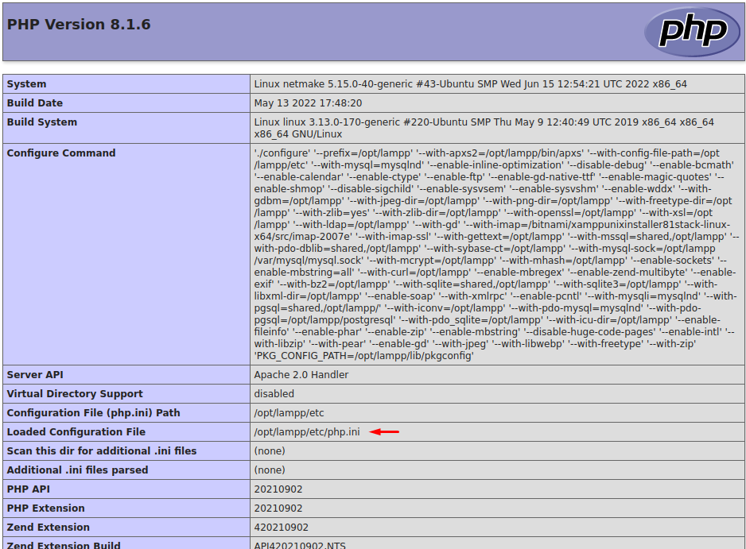Image resolution: width=746 pixels, height=549 pixels.
Task: Select the 'disabled' value
Action: pyautogui.click(x=274, y=393)
